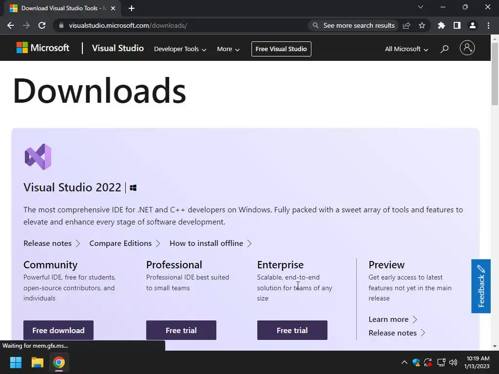Viewport: 499px width, 374px height.
Task: Click the Visual Studio purple logo
Action: tap(38, 157)
